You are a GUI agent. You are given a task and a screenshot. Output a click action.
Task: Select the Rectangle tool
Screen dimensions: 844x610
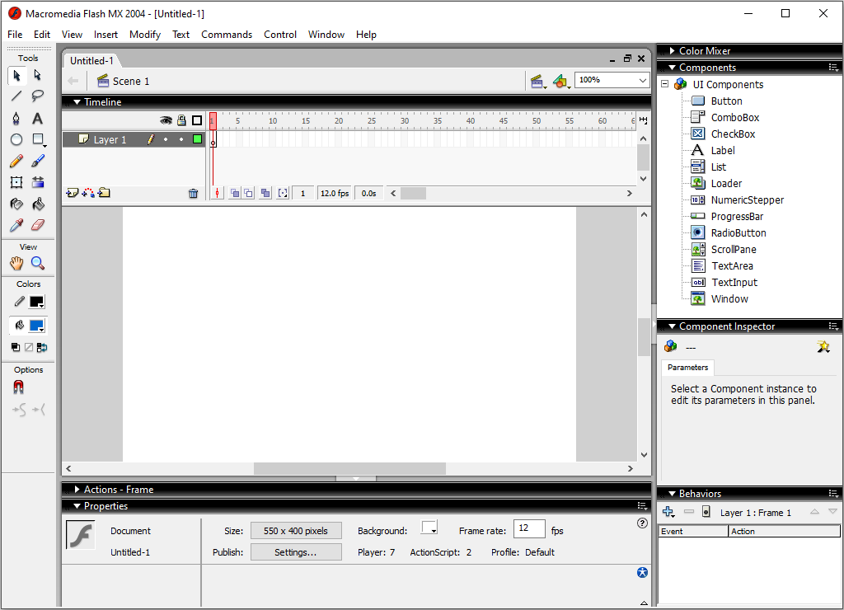(x=38, y=139)
